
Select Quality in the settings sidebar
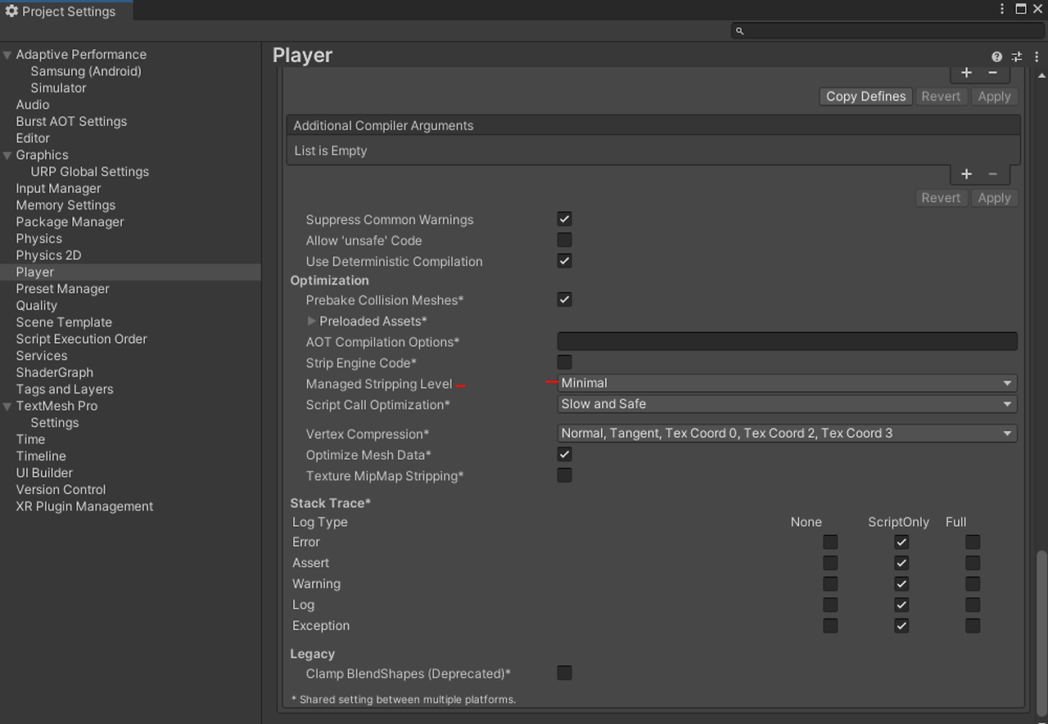tap(36, 305)
